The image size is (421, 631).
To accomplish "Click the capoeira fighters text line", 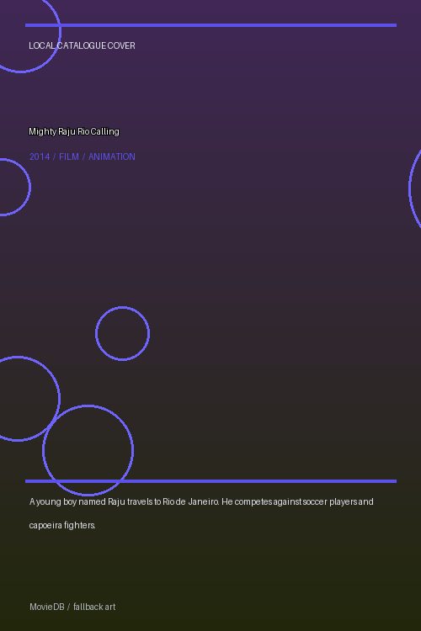I will click(62, 525).
